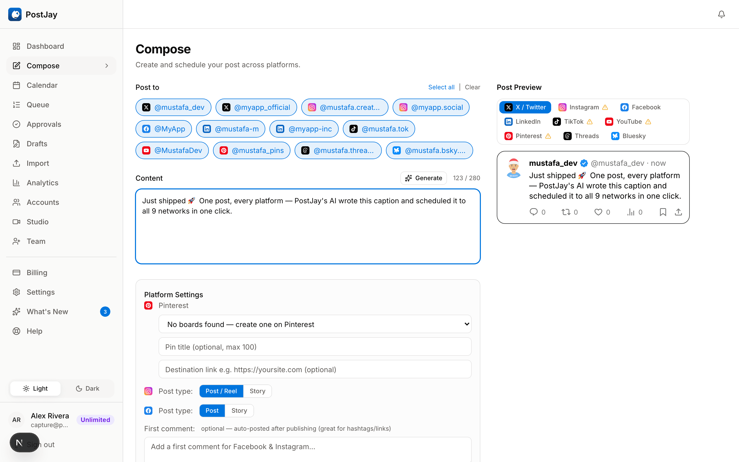The width and height of the screenshot is (739, 462).
Task: Click the Instagram icon beside Post type
Action: coord(148,391)
